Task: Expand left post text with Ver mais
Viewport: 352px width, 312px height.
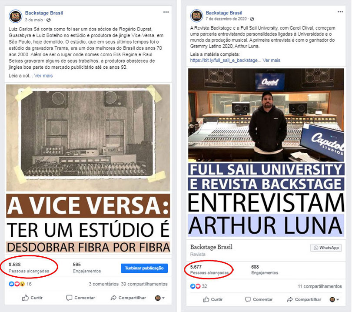Action: 43,76
